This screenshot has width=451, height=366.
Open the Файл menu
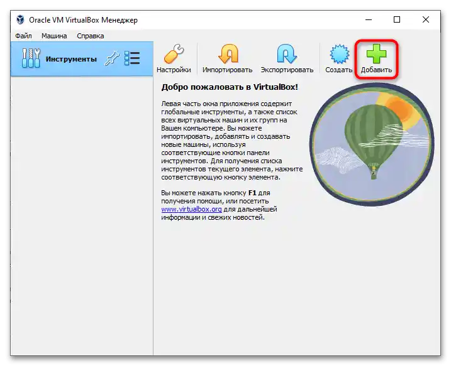pos(23,36)
